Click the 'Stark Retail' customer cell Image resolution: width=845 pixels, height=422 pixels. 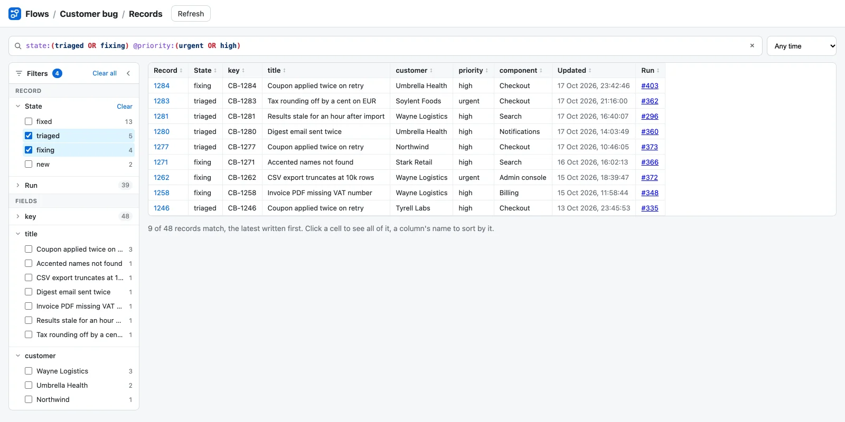(421, 162)
